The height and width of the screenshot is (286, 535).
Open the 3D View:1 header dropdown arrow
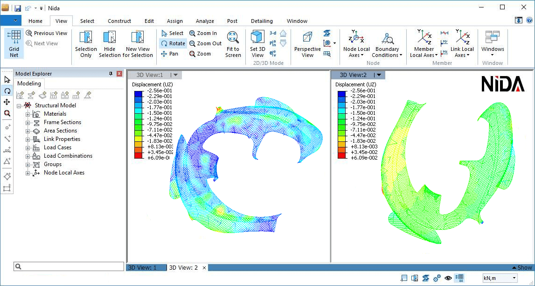tap(176, 75)
